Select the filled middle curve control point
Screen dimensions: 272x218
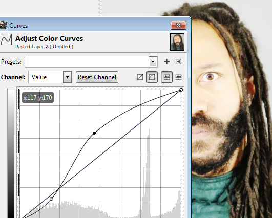pyautogui.click(x=94, y=133)
